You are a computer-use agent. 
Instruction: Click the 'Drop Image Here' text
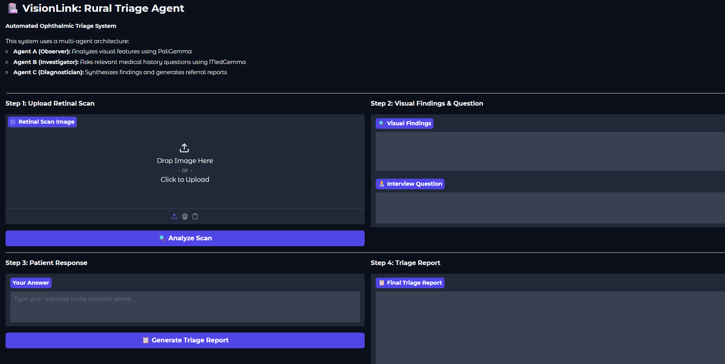click(185, 161)
